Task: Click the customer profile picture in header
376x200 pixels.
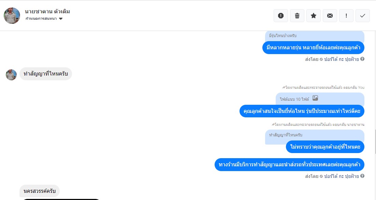Action: (12, 16)
